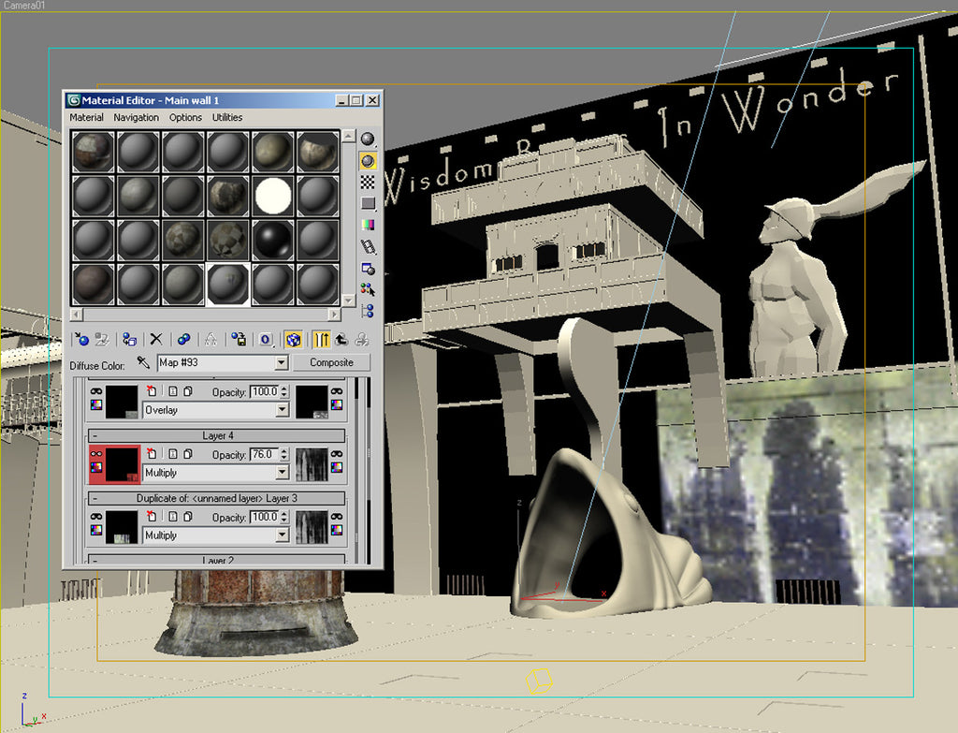This screenshot has width=958, height=733.
Task: Select the checkered Background sample option
Action: pos(368,181)
